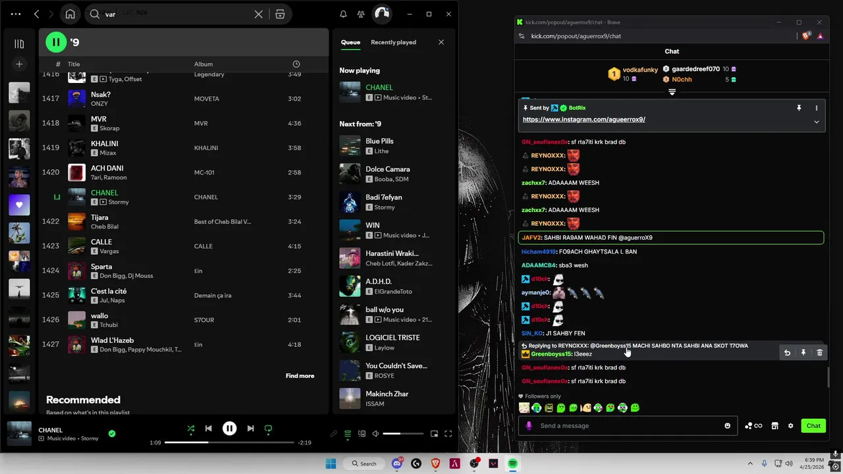Skip to previous track
Viewport: 843px width, 474px height.
pos(208,429)
